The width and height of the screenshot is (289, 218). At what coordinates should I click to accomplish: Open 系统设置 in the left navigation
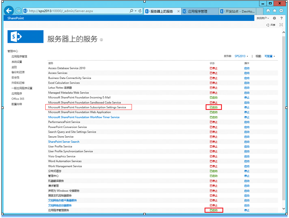tap(17, 62)
